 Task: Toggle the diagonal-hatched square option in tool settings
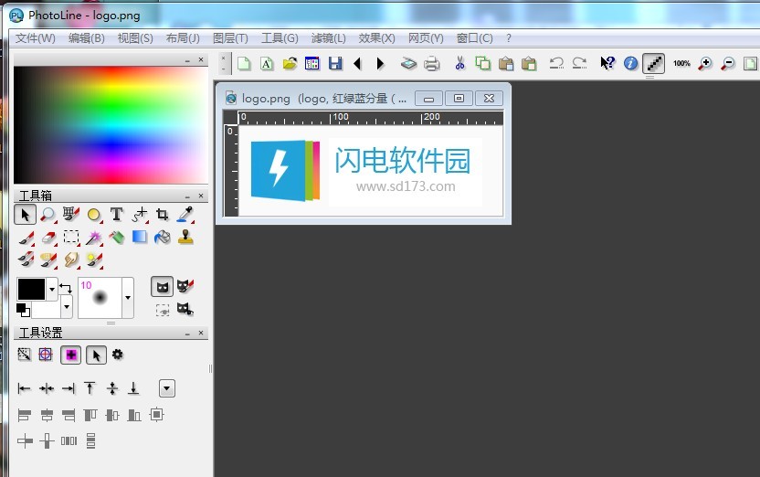[24, 355]
